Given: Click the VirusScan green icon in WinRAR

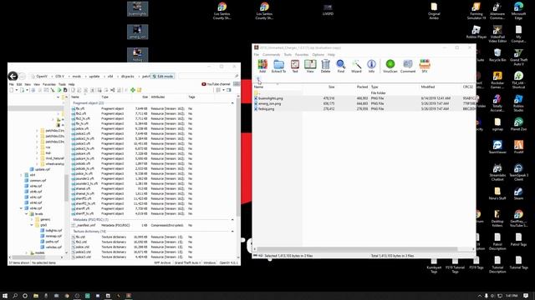Looking at the screenshot, I should point(390,66).
